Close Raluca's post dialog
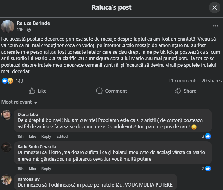 click(x=215, y=8)
